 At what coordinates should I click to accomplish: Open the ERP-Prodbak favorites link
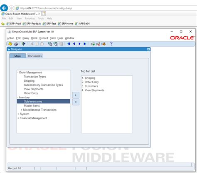(x=32, y=24)
